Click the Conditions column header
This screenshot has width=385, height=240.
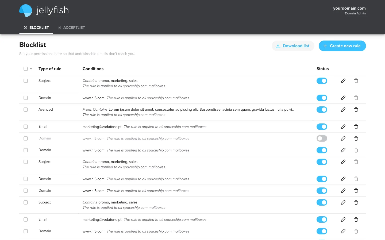[93, 69]
